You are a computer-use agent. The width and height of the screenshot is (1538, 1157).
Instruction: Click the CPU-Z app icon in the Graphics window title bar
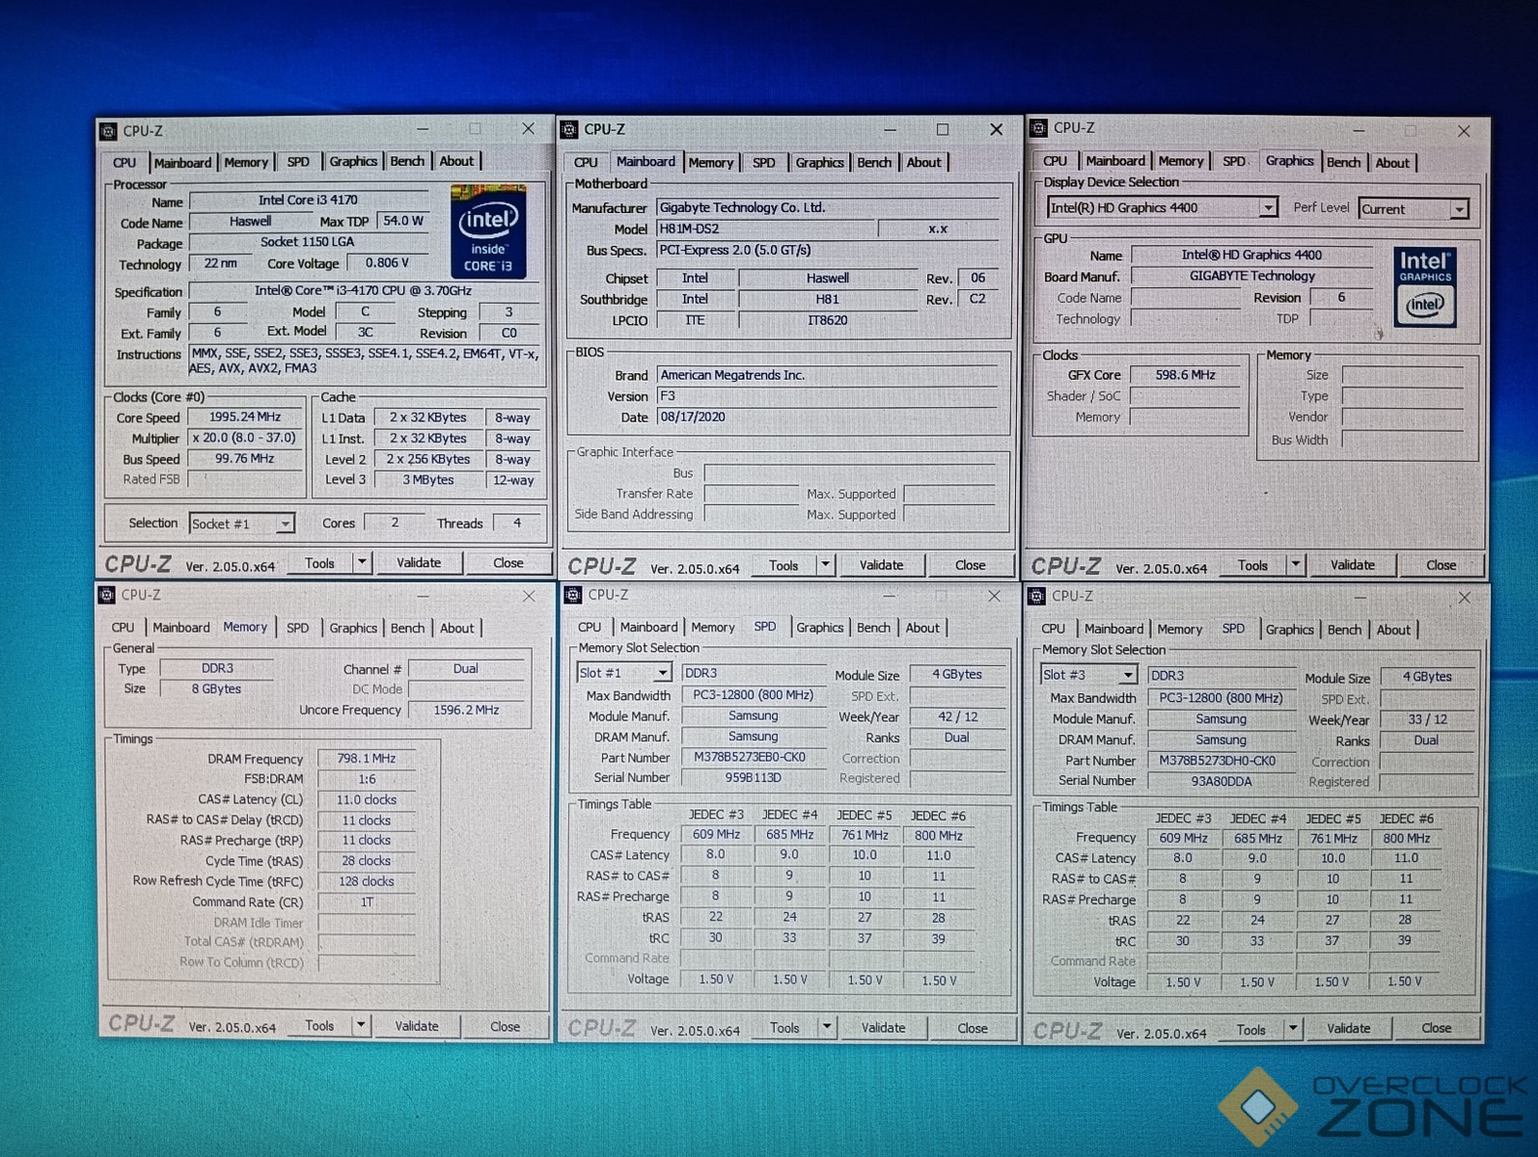pyautogui.click(x=1038, y=127)
